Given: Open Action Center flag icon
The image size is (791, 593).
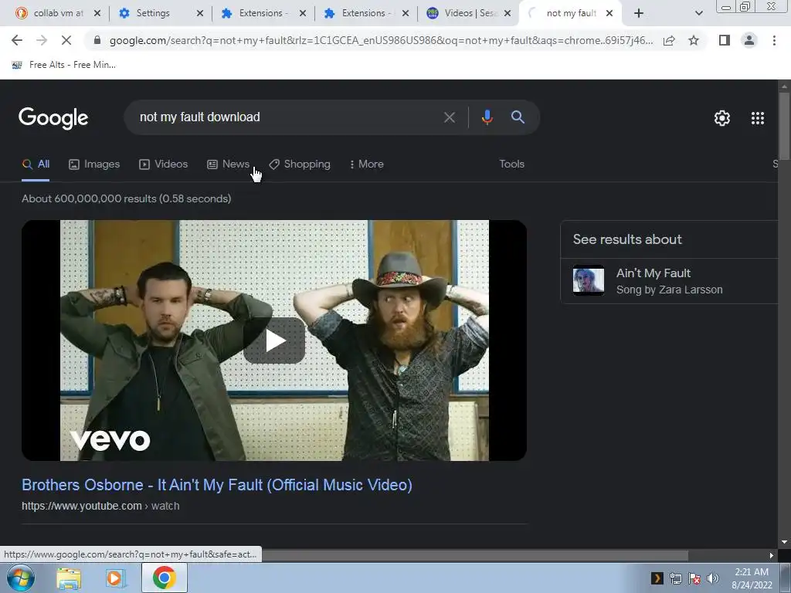Looking at the screenshot, I should pyautogui.click(x=694, y=578).
